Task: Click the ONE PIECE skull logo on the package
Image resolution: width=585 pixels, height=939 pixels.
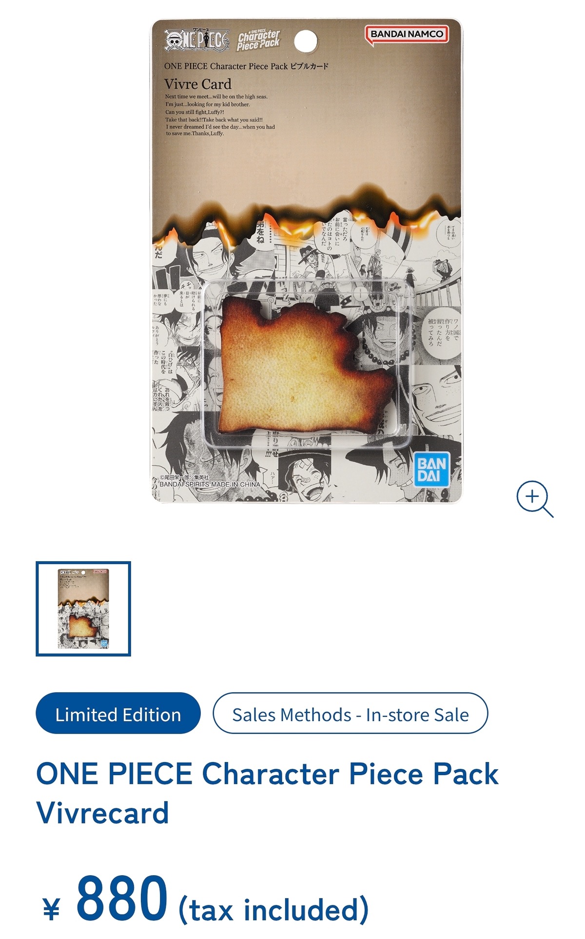Action: [197, 39]
